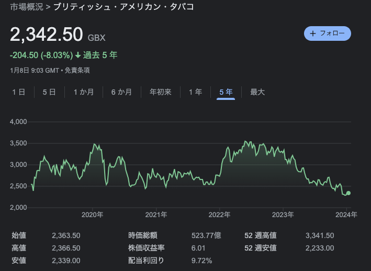Click the 2024年 axis label
Viewport: 371px width, 271px height.
pyautogui.click(x=346, y=214)
